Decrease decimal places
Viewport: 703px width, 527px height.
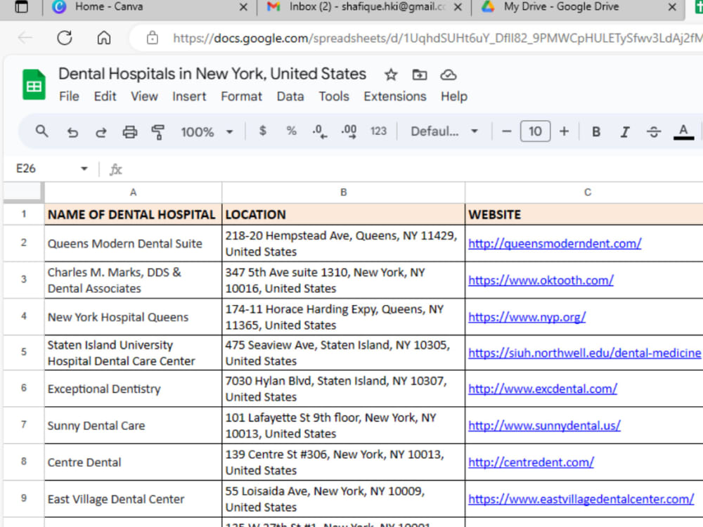tap(319, 131)
